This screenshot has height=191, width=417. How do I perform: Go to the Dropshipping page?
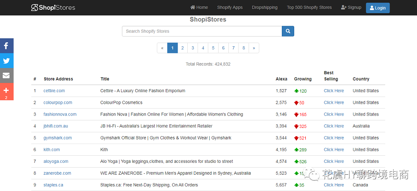pyautogui.click(x=265, y=7)
